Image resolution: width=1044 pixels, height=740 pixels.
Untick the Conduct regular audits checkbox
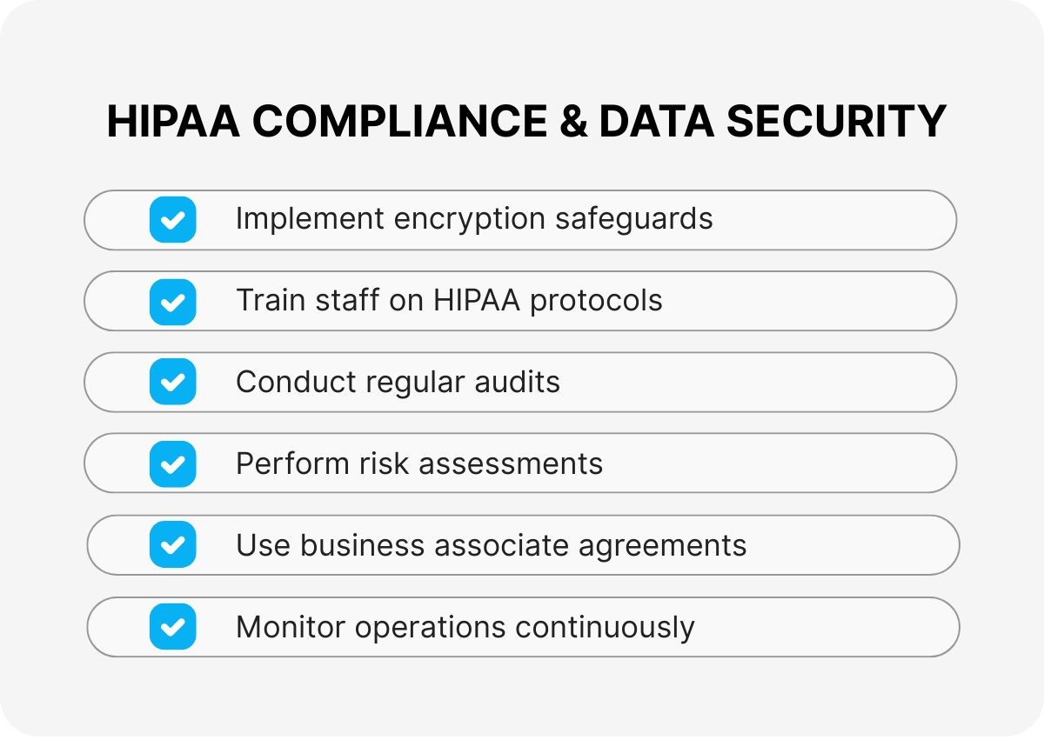pyautogui.click(x=172, y=382)
